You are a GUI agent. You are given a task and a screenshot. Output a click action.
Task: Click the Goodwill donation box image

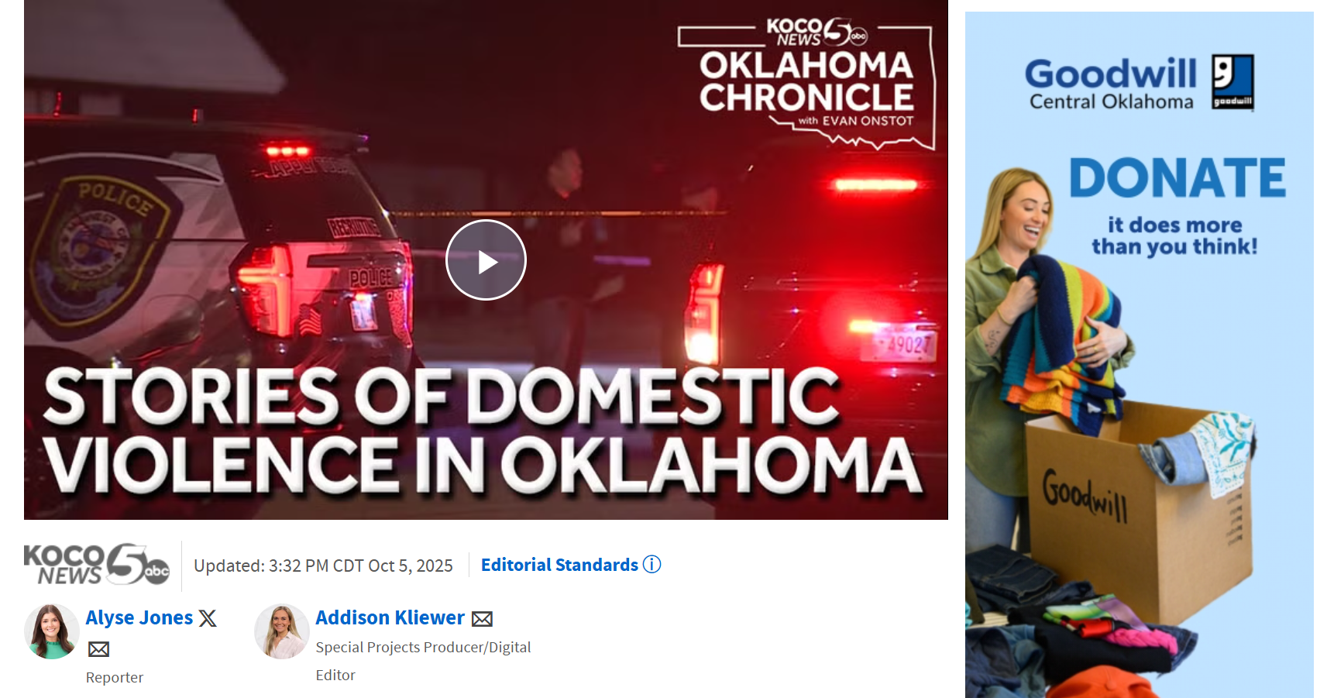[1139, 511]
